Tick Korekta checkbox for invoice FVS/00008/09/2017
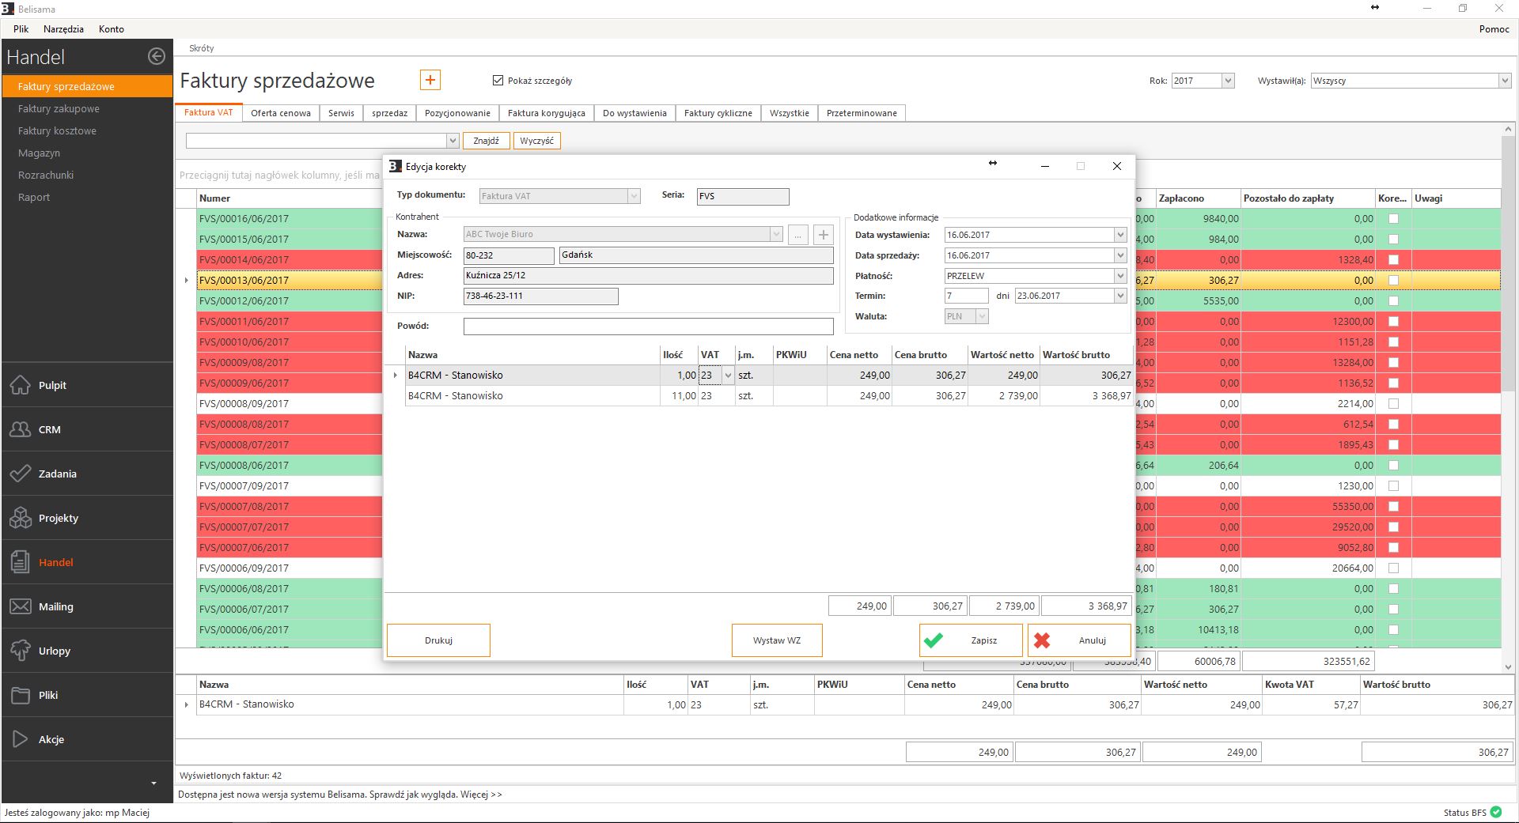Screen dimensions: 1519x823 click(1393, 404)
